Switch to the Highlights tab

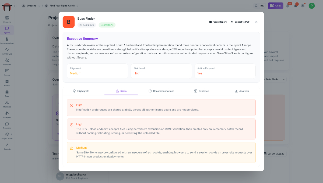(81, 91)
